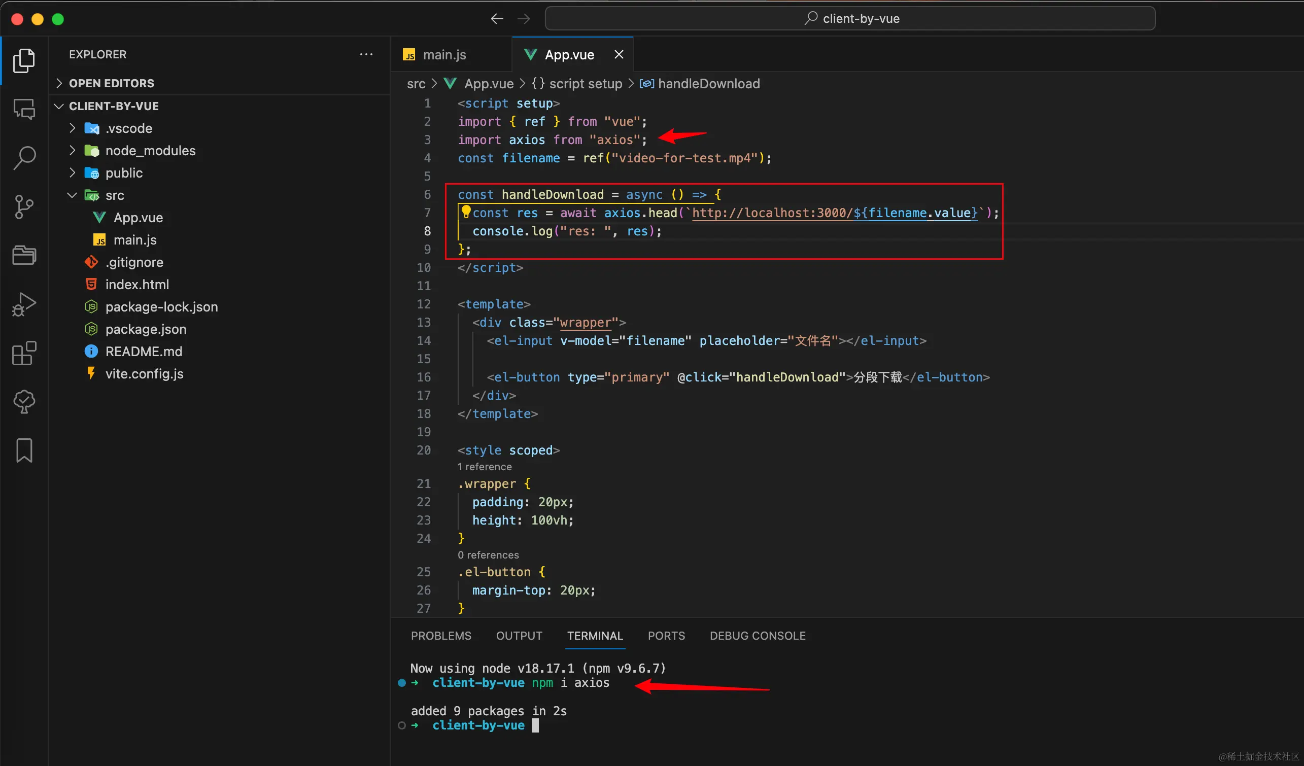Open the tree-shaped activity bar icon
Image resolution: width=1304 pixels, height=766 pixels.
[24, 401]
